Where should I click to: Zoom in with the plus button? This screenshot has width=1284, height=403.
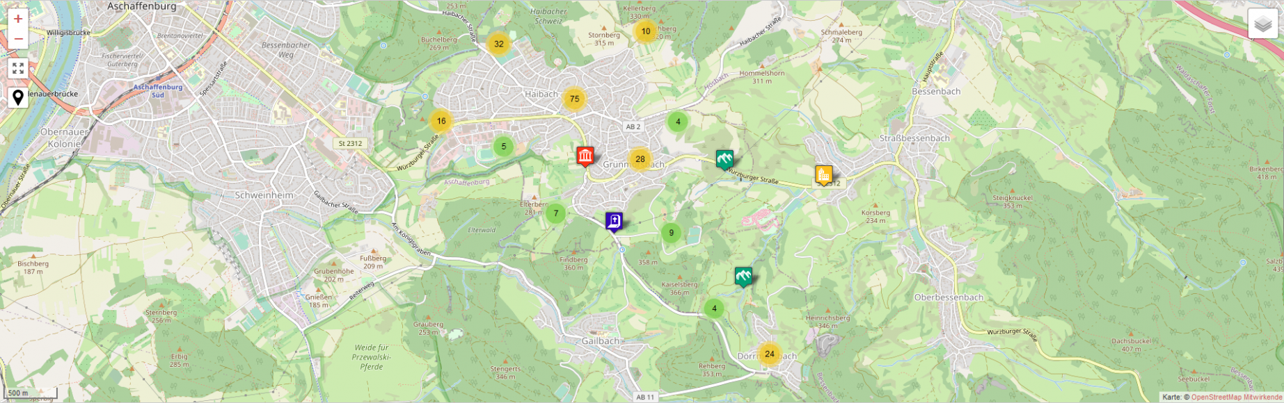tap(18, 19)
